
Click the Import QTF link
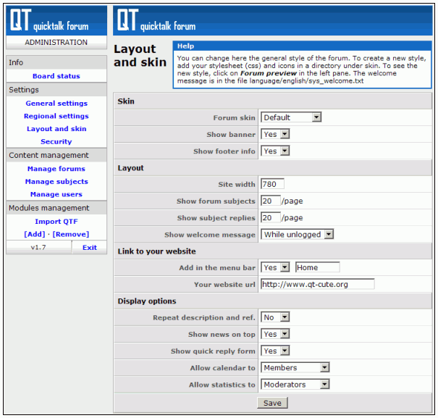coord(56,222)
